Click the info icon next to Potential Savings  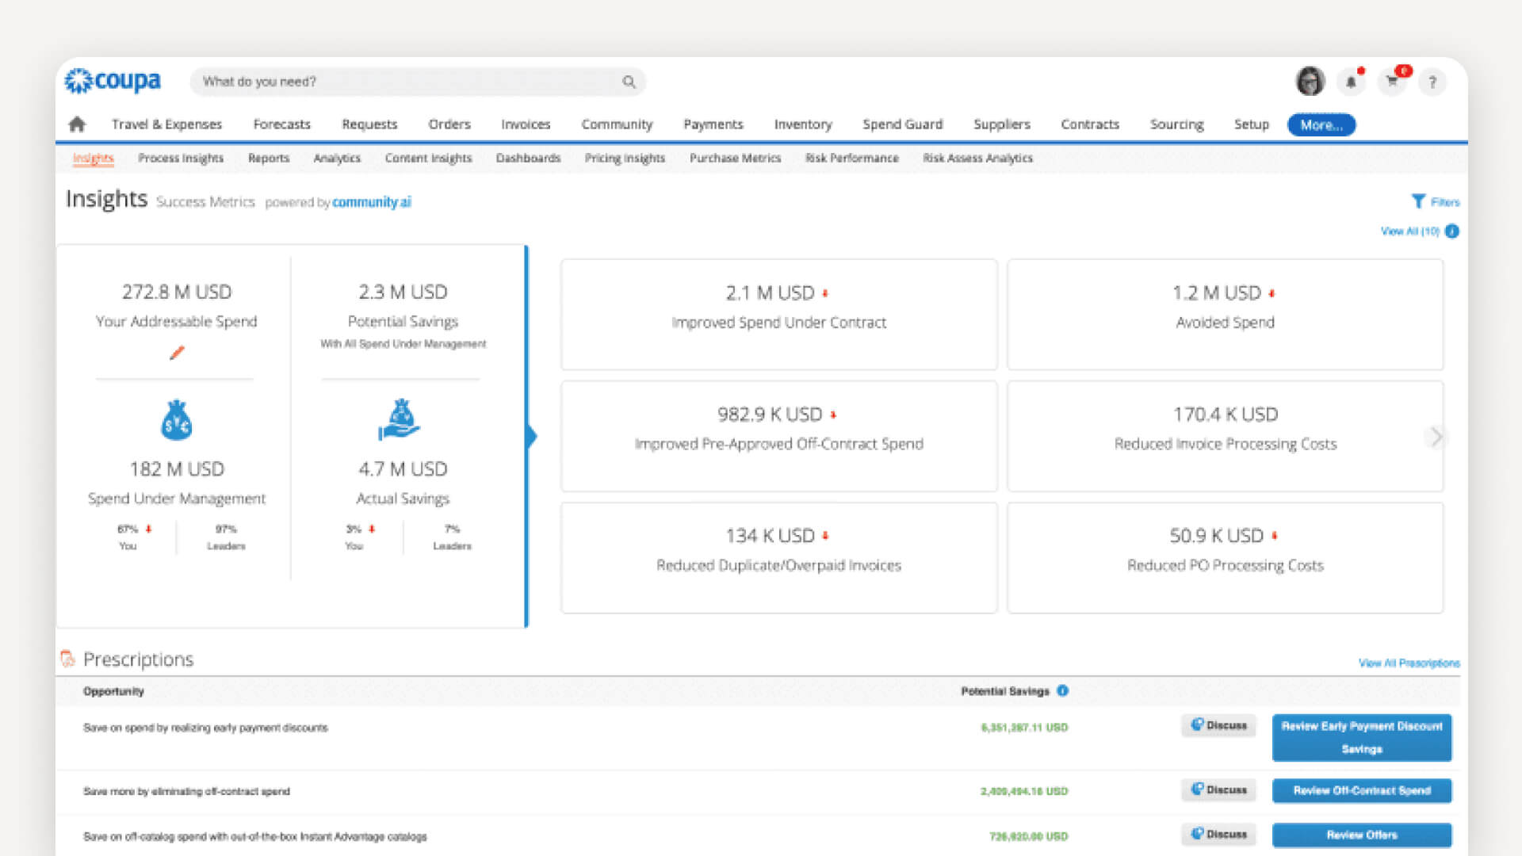pyautogui.click(x=1062, y=690)
